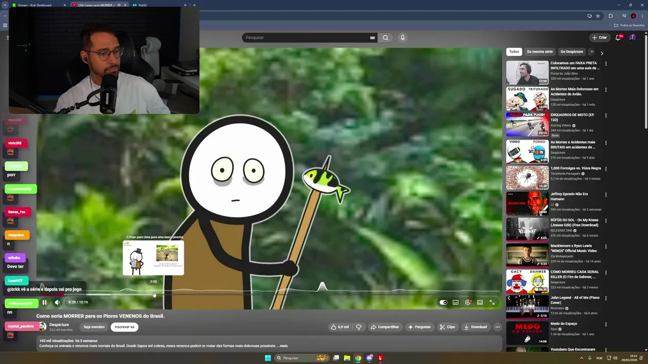Open the Despicture channel avatar
Screen dimensions: 648x364
pos(42,327)
